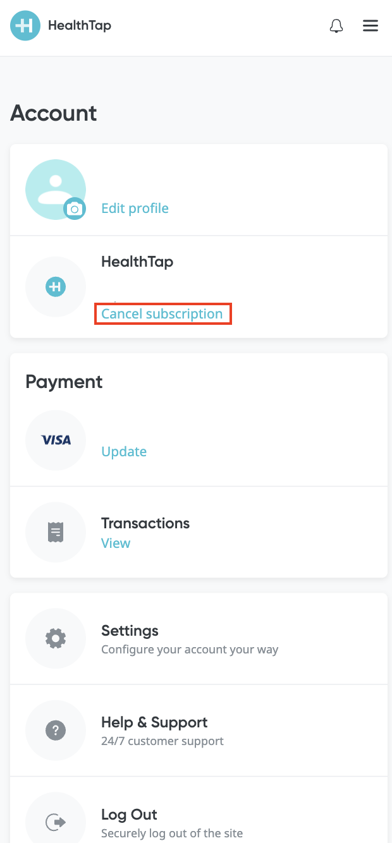The height and width of the screenshot is (843, 392).
Task: Click the Cancel subscription link
Action: pos(162,314)
